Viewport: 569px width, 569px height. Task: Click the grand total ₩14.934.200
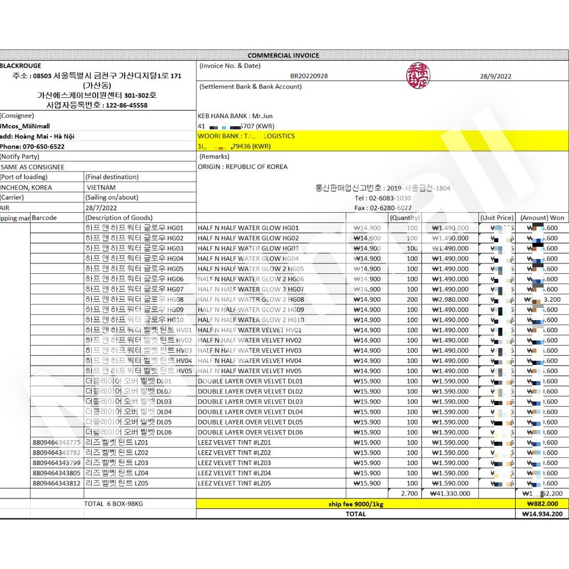[542, 514]
